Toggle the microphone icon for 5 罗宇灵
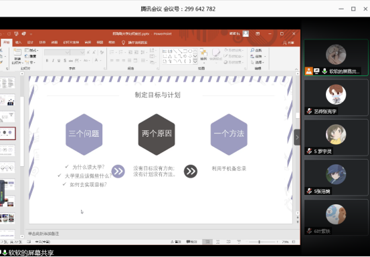 [x=309, y=151]
